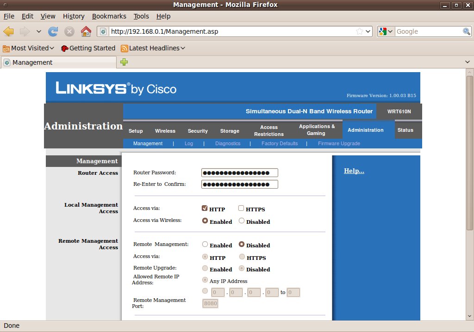Screen dimensions: 474x332
Task: Open a new tab with the plus icon
Action: coord(124,62)
